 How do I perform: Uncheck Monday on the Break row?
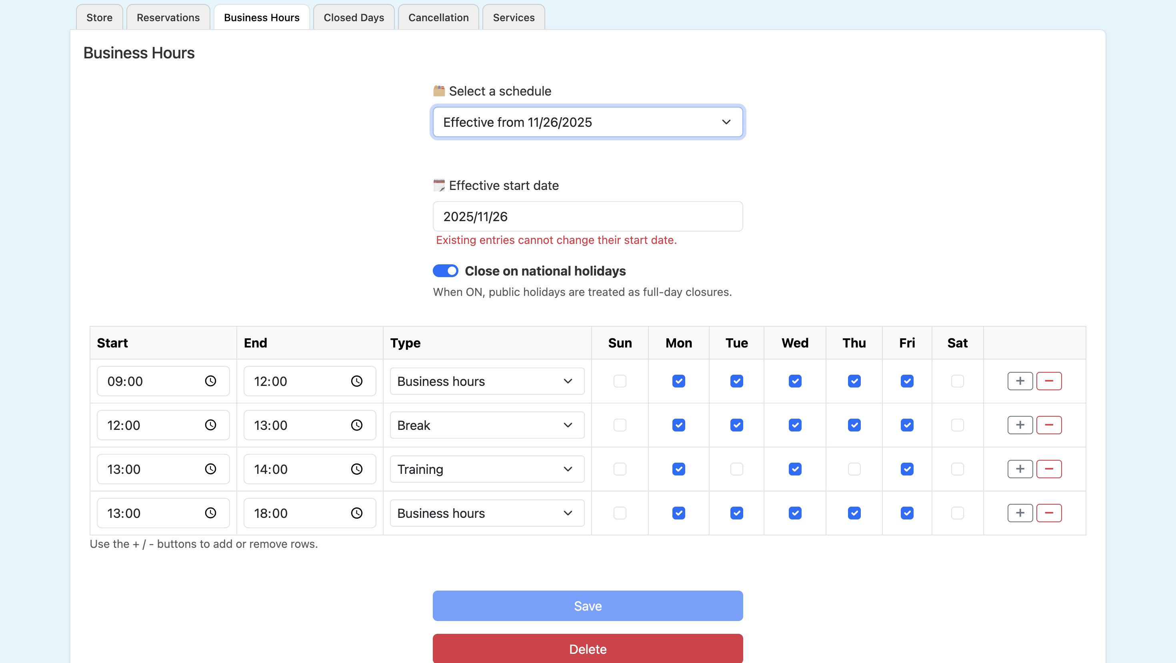[678, 425]
